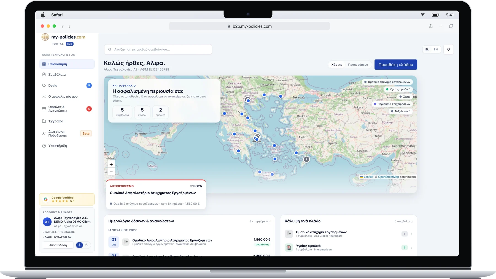The height and width of the screenshot is (279, 496).
Task: Click the 2 ομαδικά stat card
Action: coord(160,112)
